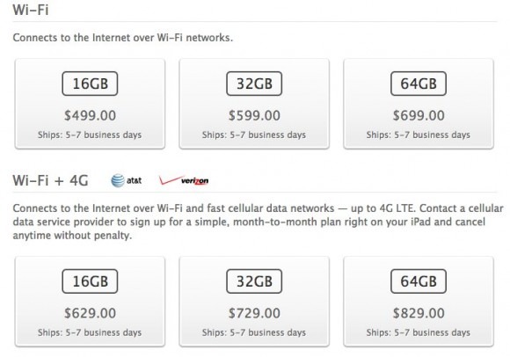Viewport: 510px width, 357px height.
Task: Click the verizon wordmark text
Action: 195,181
